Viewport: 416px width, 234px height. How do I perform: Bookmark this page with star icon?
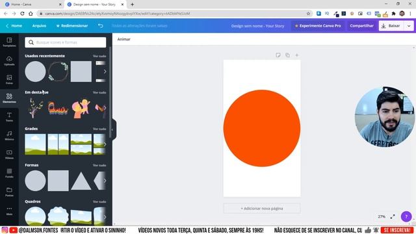308,14
